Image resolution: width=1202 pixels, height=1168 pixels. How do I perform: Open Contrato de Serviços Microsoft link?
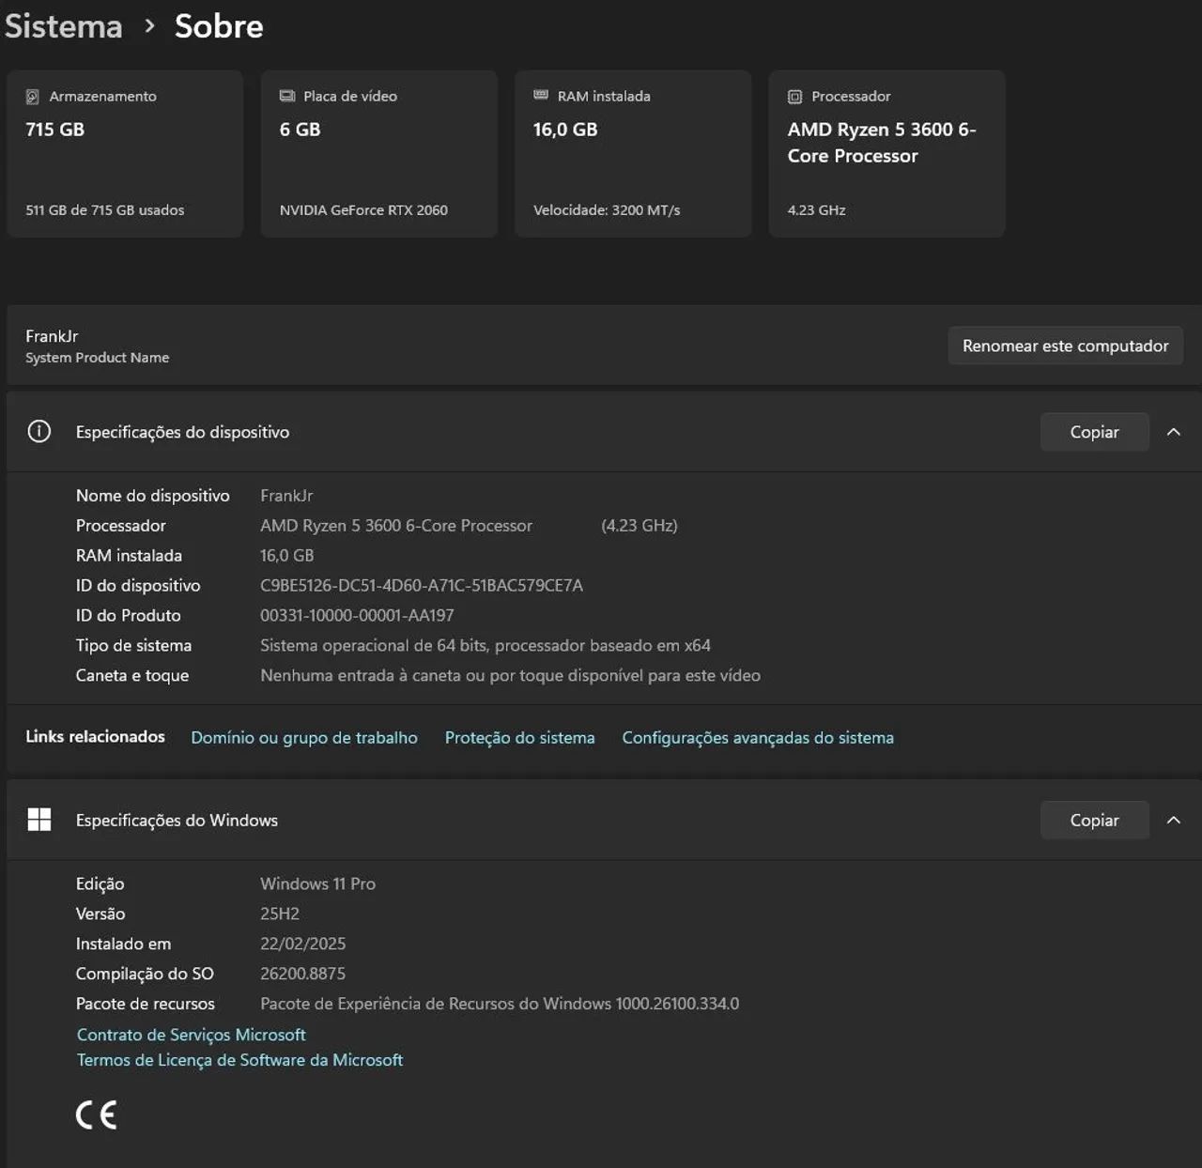pos(192,1035)
